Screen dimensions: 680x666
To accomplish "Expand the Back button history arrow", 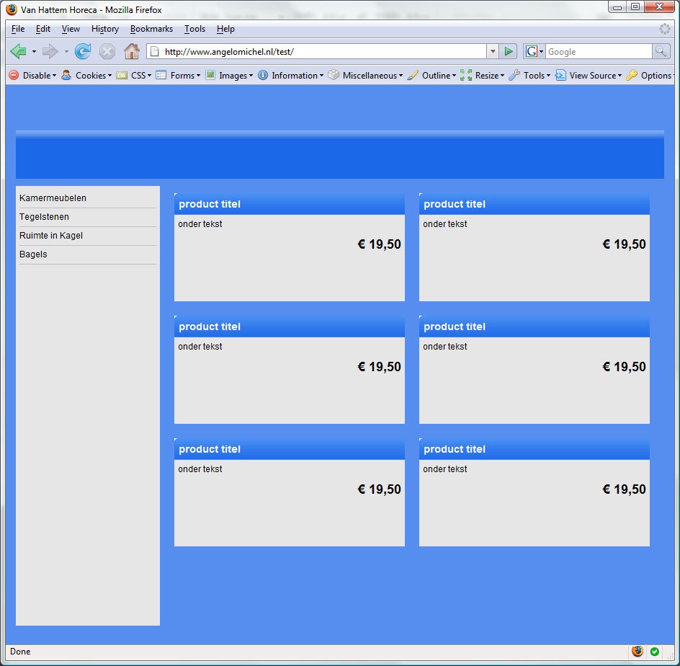I will click(x=34, y=52).
